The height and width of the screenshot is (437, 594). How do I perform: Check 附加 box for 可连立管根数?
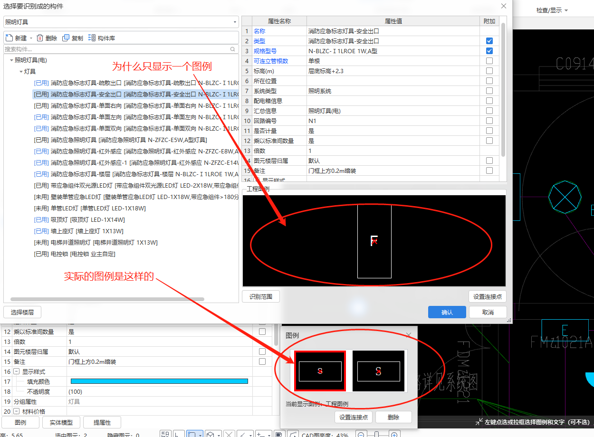tap(489, 61)
